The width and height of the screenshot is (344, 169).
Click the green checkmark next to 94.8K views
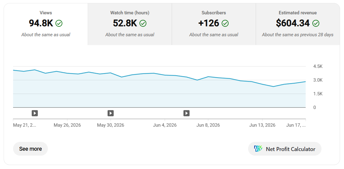[59, 23]
